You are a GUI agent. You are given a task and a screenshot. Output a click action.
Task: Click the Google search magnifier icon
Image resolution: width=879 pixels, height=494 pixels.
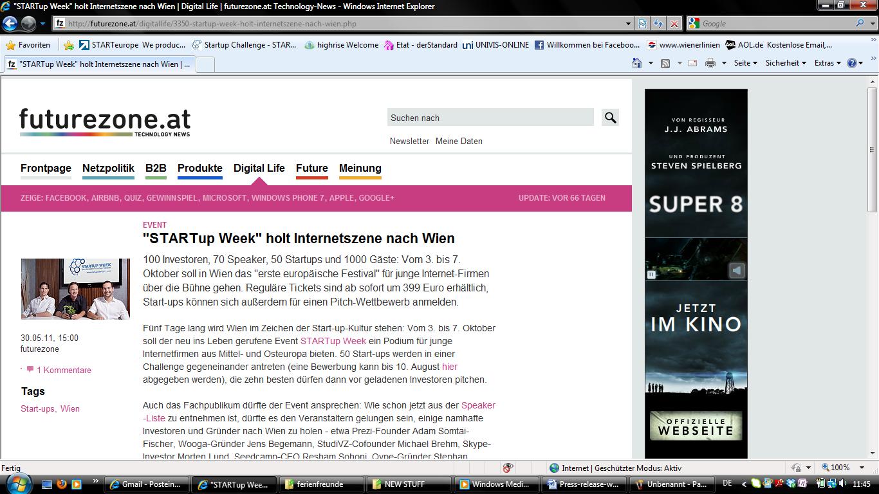point(860,23)
